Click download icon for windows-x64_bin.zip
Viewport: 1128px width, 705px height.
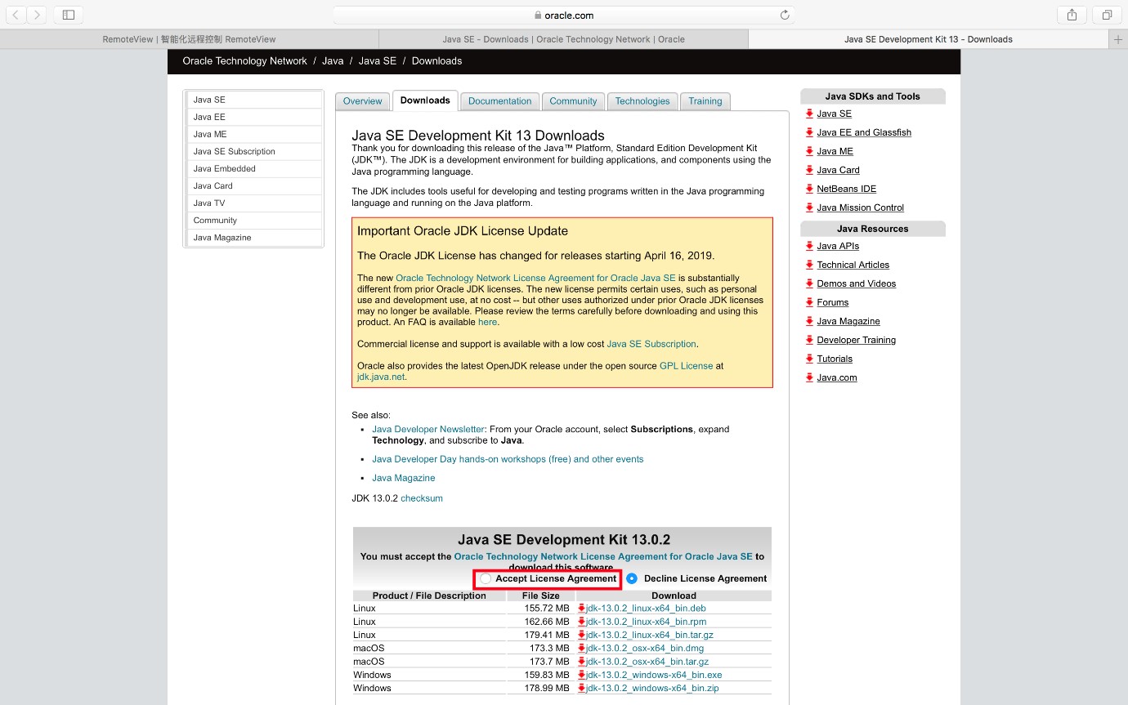point(582,688)
